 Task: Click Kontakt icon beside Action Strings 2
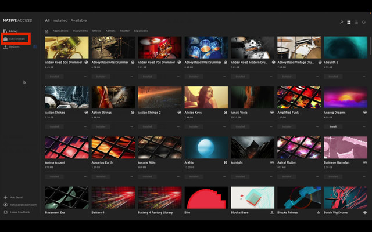click(179, 113)
